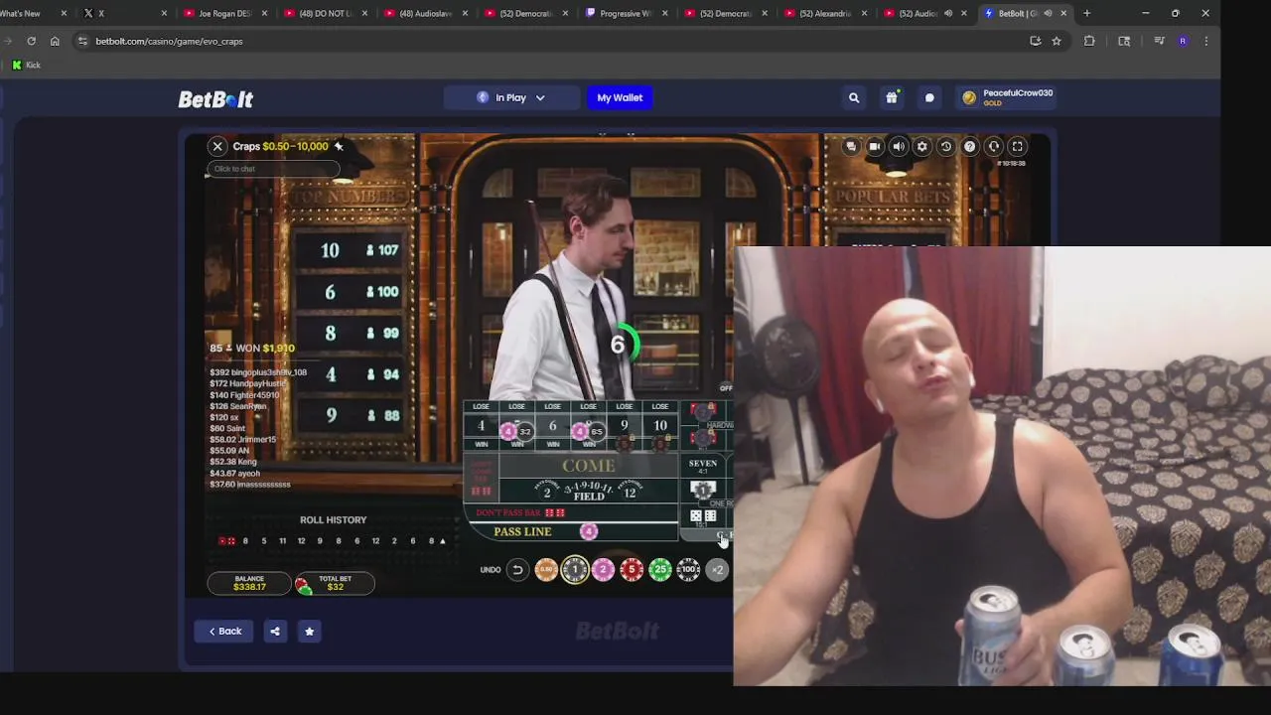Add Craps to favorites using the header star
1271x715 pixels.
tap(339, 146)
